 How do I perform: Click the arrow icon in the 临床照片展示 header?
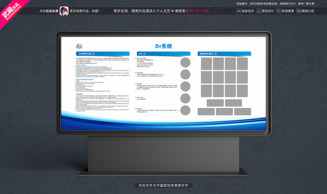[x=215, y=54]
